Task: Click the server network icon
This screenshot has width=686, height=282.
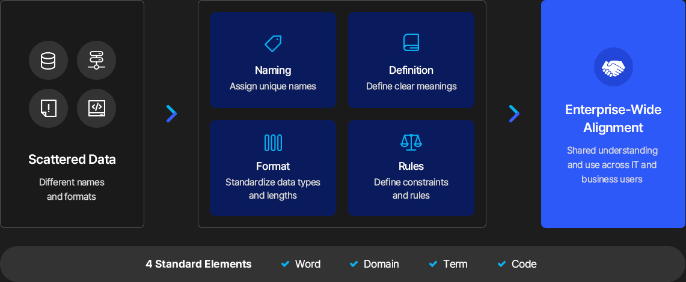Action: click(96, 60)
